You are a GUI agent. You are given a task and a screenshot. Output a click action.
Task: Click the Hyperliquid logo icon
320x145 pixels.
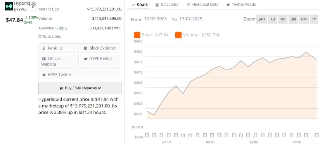tap(9, 7)
